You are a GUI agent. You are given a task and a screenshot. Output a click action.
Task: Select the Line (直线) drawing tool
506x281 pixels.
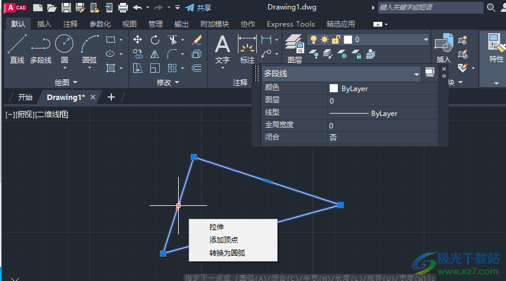click(x=17, y=49)
